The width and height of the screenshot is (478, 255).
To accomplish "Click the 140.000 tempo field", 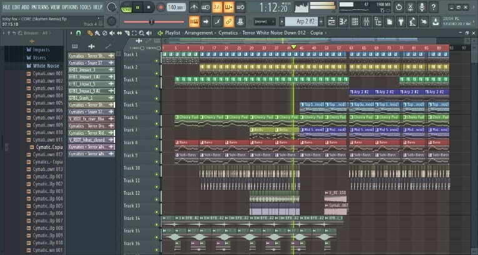I will [176, 8].
